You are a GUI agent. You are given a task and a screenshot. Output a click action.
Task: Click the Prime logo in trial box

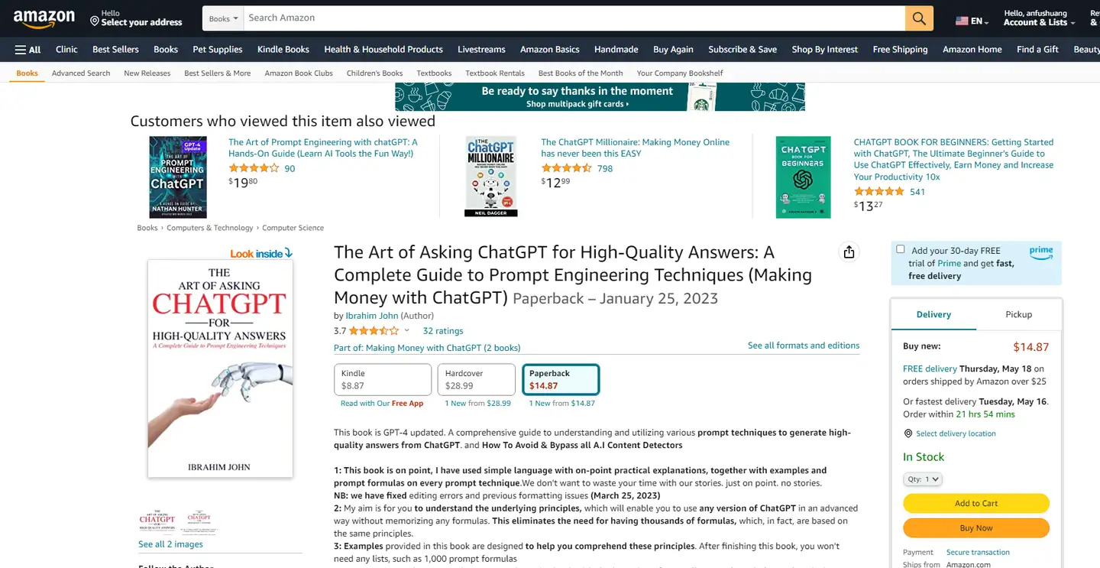[1040, 252]
